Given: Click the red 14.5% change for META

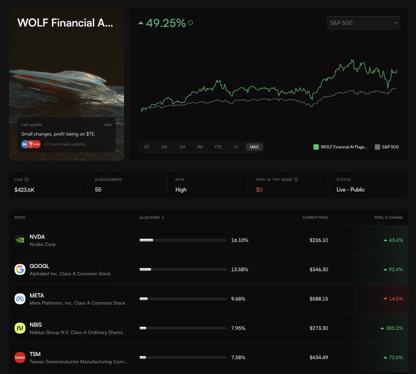Looking at the screenshot, I should (393, 299).
